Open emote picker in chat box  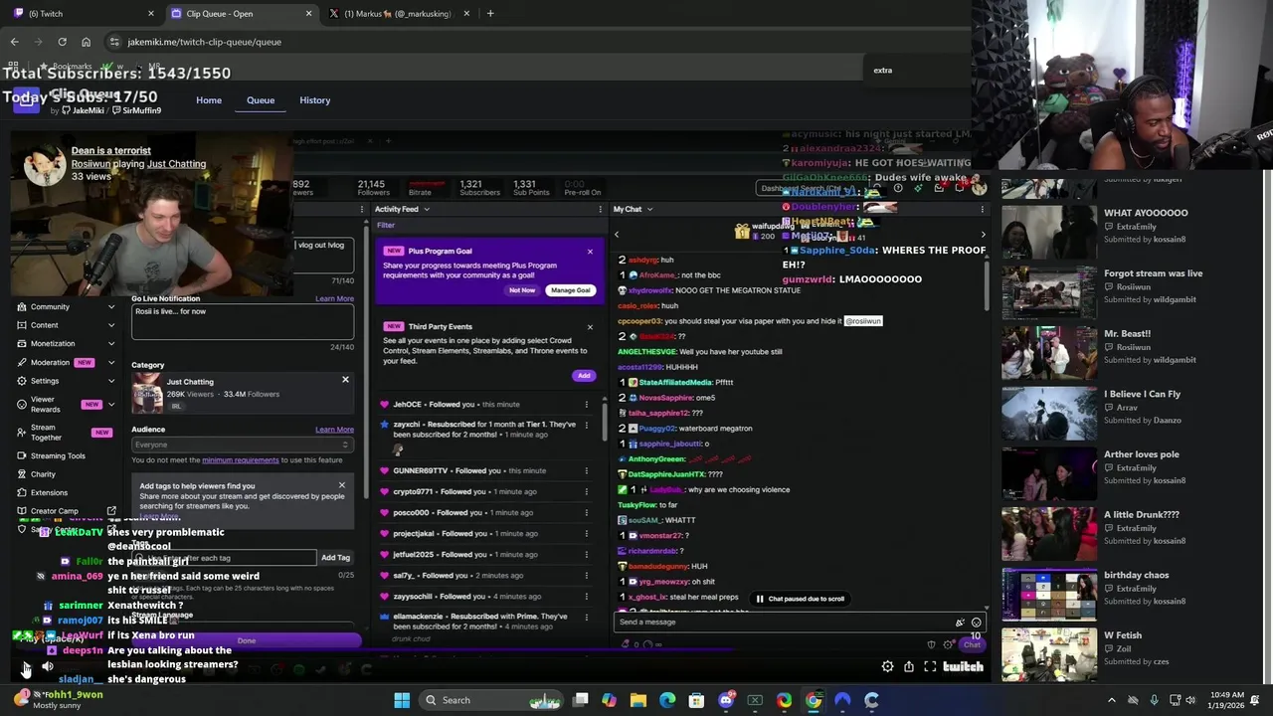coord(976,623)
